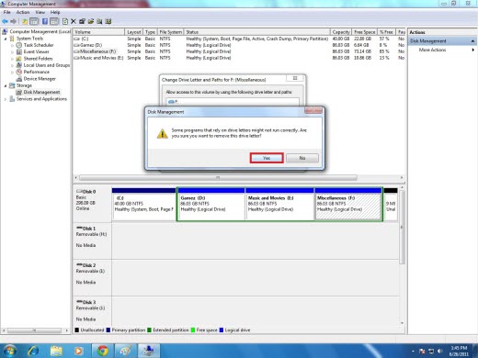Screen dimensions: 478x358
Task: Click the black X delete toolbar icon
Action: click(74, 21)
